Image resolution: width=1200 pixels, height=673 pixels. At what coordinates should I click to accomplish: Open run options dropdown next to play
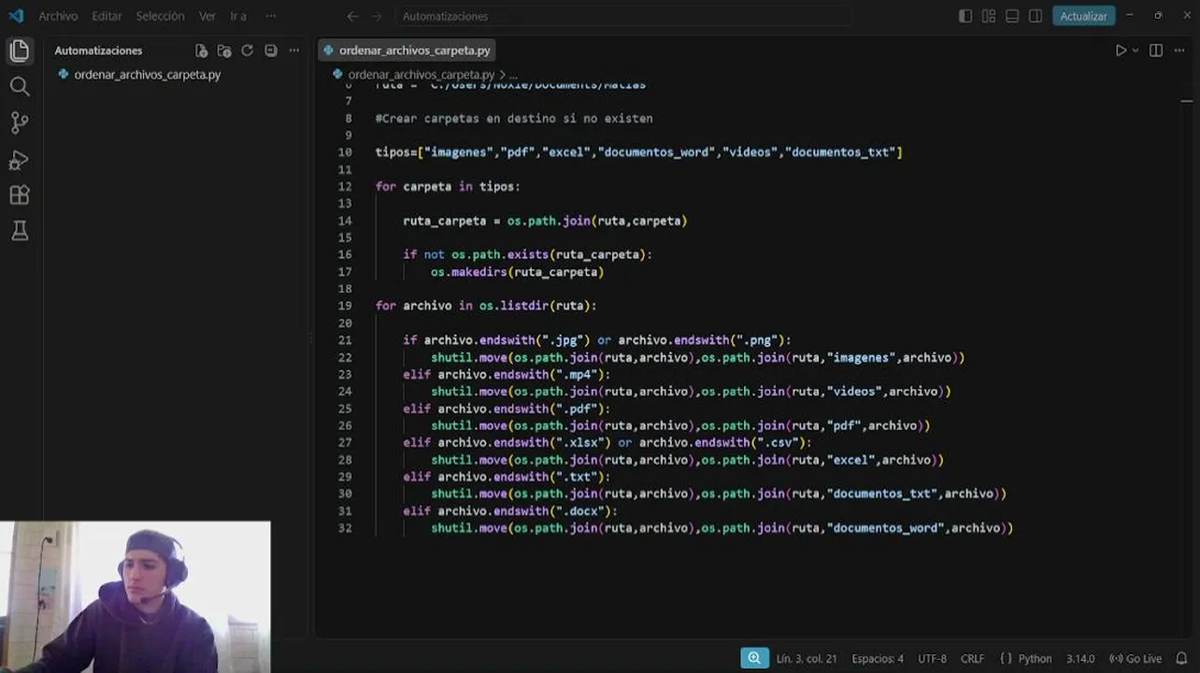(x=1136, y=50)
